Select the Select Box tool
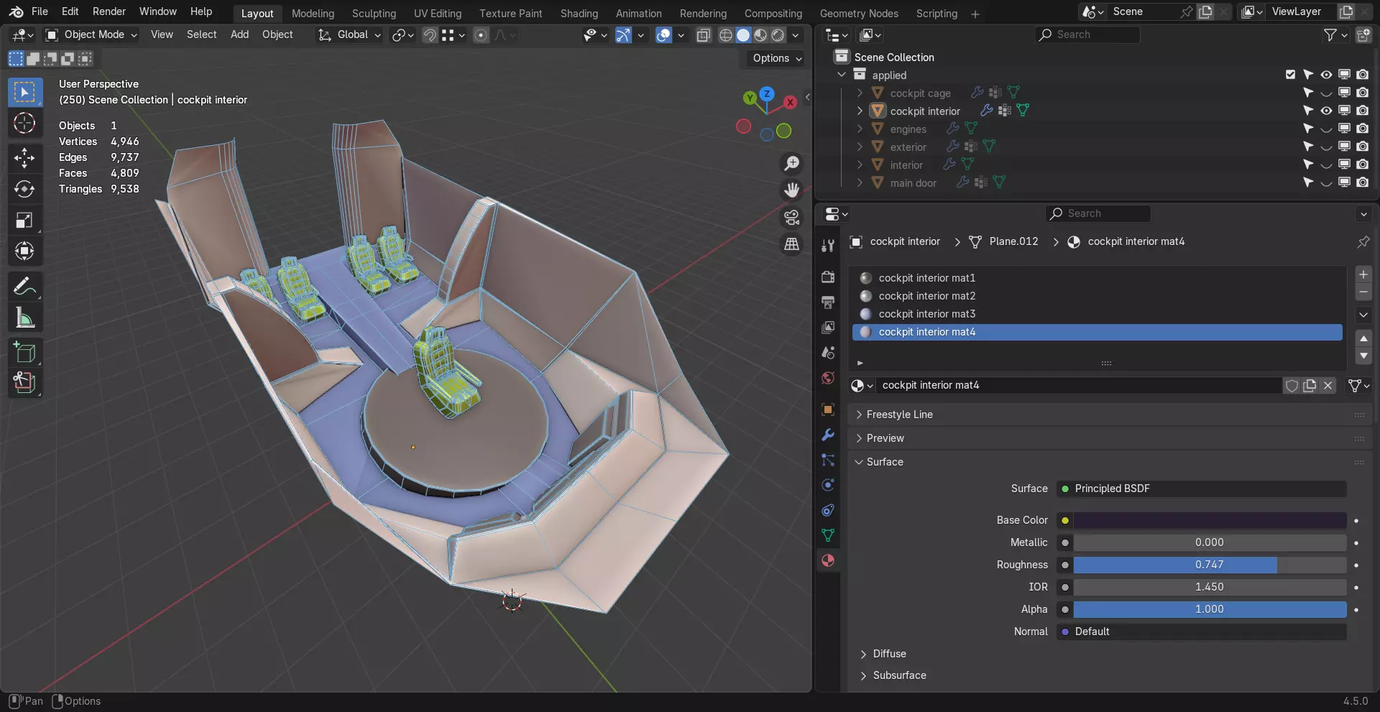The height and width of the screenshot is (712, 1380). click(x=24, y=93)
